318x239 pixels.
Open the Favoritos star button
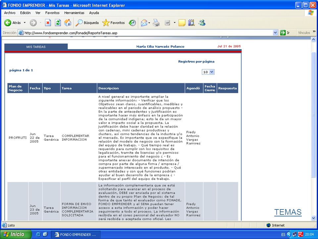[x=114, y=23]
